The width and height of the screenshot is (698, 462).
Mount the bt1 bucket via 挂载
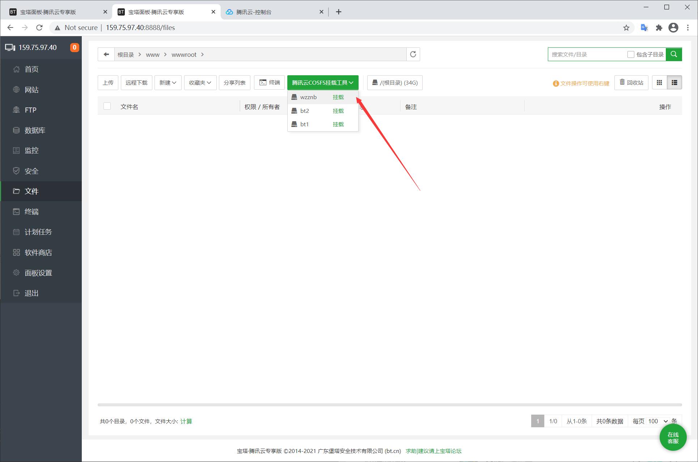(x=338, y=124)
